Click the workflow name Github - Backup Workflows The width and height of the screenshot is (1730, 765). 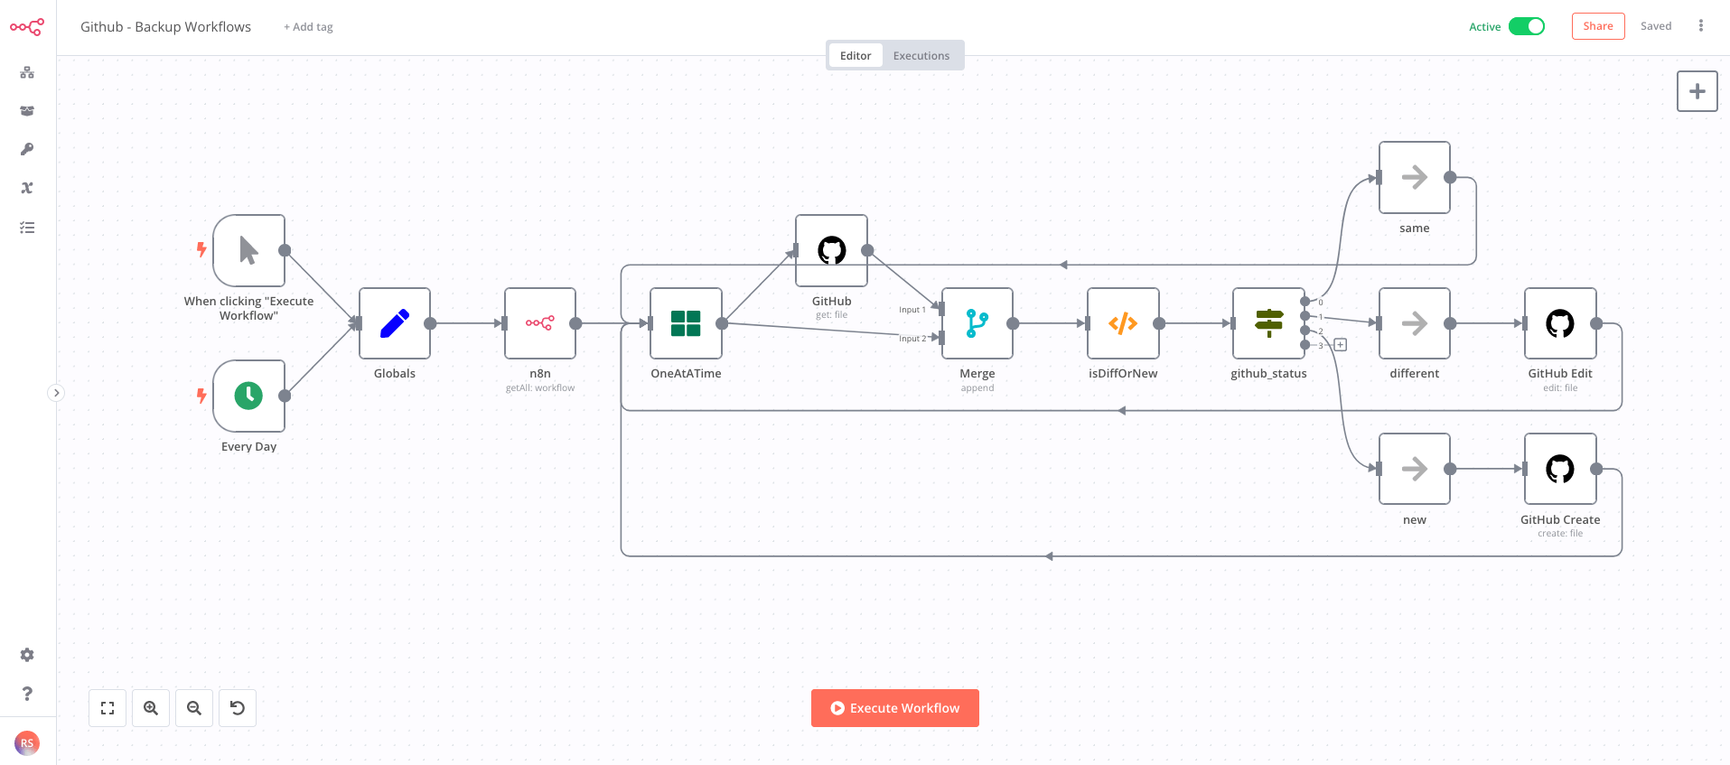pos(166,27)
